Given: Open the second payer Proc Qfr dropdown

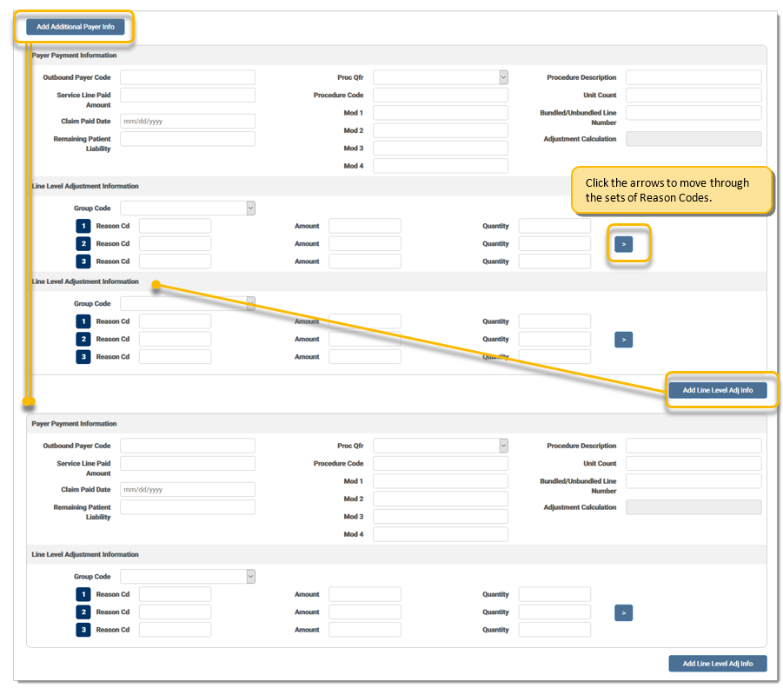Looking at the screenshot, I should tap(440, 446).
